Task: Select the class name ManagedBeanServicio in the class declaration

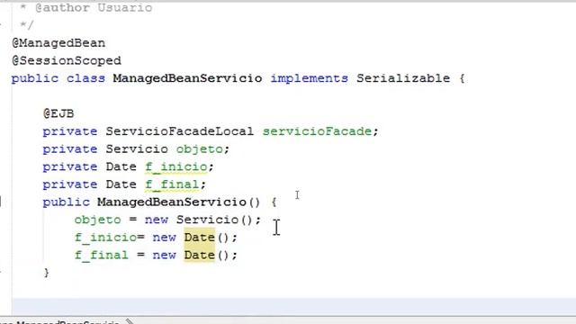Action: (187, 78)
